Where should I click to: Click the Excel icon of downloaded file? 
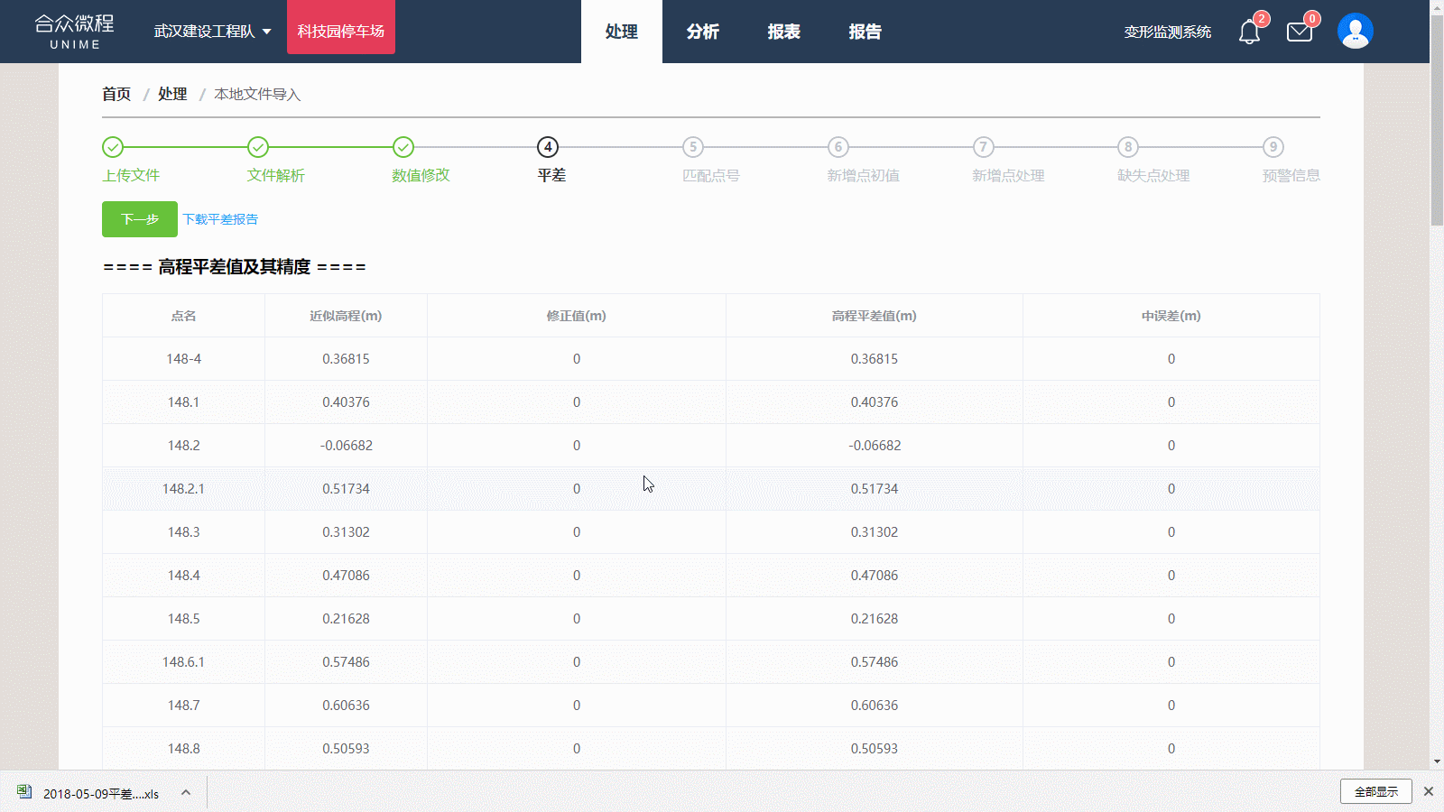(x=24, y=792)
